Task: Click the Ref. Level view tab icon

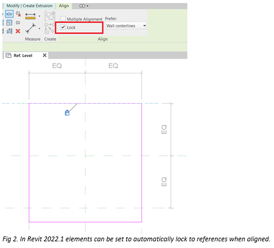Action: click(8, 55)
